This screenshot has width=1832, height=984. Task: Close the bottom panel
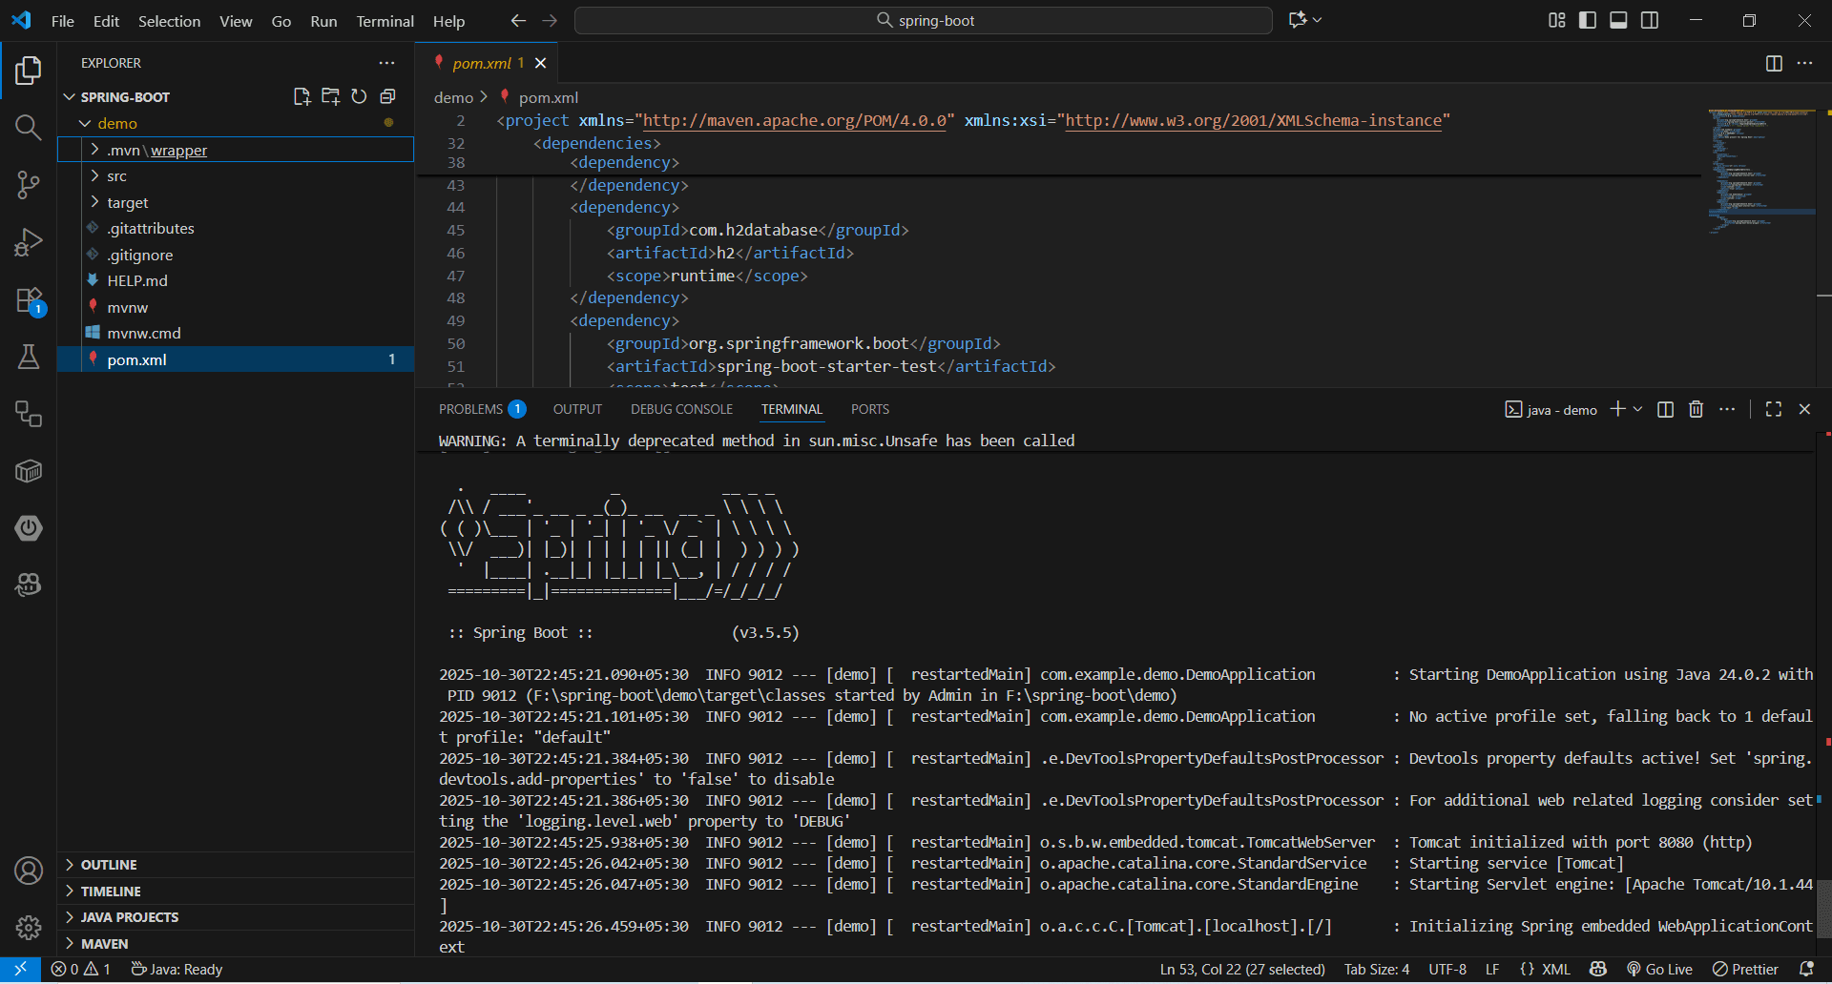1804,409
